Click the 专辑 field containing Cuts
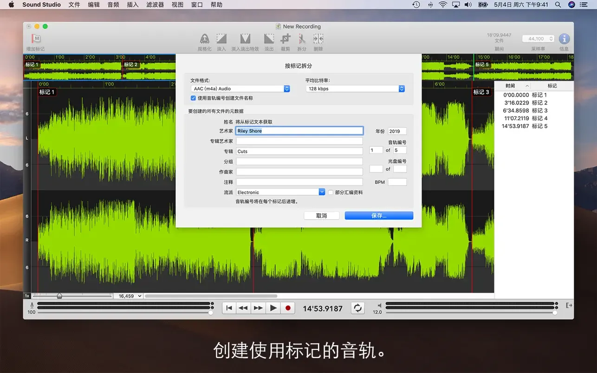 point(299,151)
